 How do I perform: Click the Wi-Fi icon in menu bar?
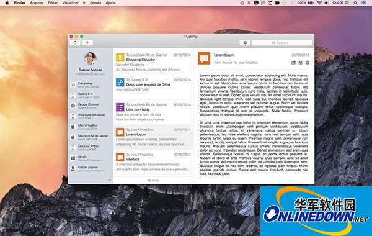pyautogui.click(x=319, y=3)
